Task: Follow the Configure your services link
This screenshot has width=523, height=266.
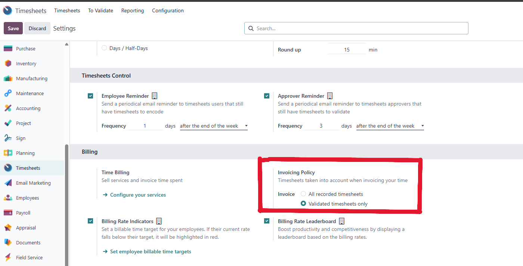Action: point(138,195)
